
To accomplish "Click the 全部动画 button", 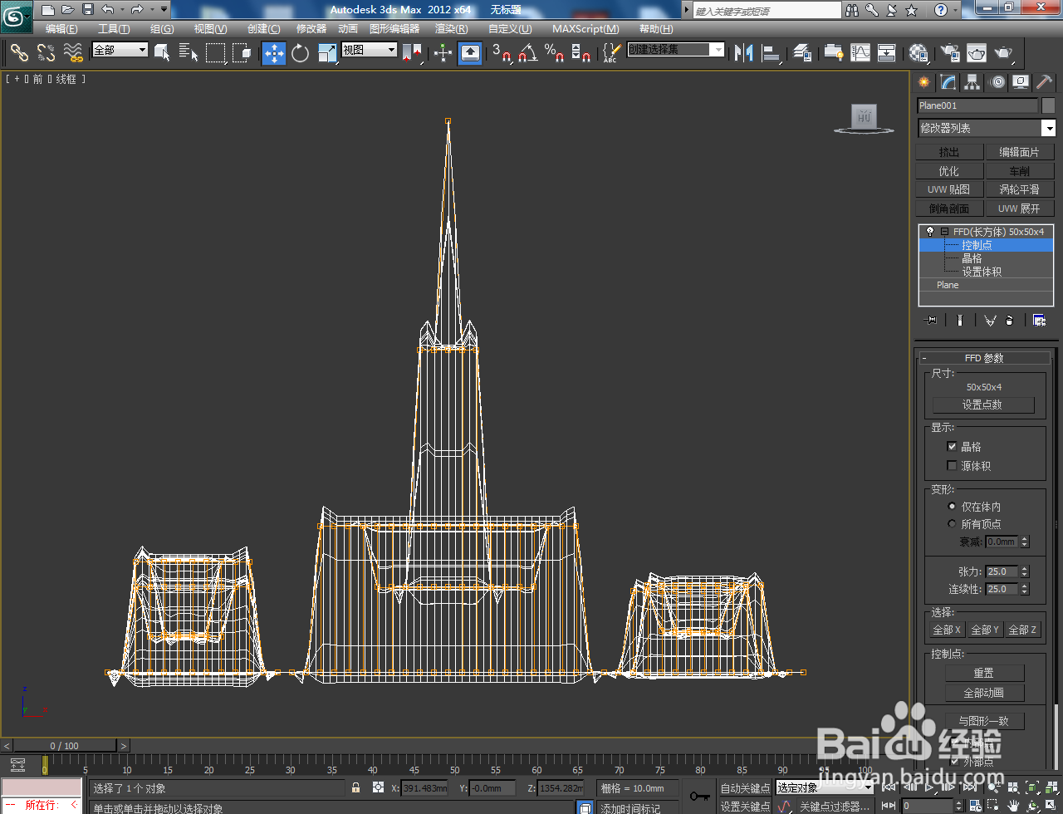I will point(984,693).
